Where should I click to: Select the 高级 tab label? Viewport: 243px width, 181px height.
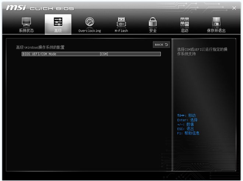58,31
